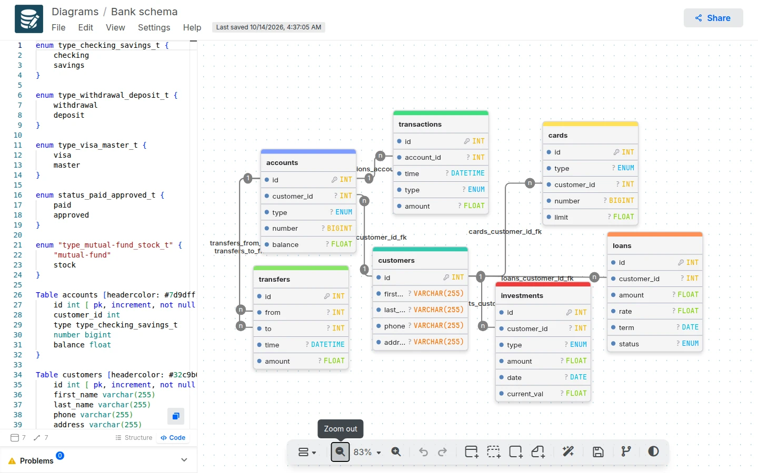758x473 pixels.
Task: Add a new note using the rounded square tool
Action: (x=516, y=452)
